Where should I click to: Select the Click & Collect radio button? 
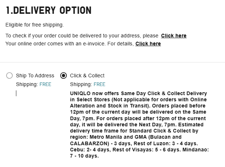tap(64, 76)
